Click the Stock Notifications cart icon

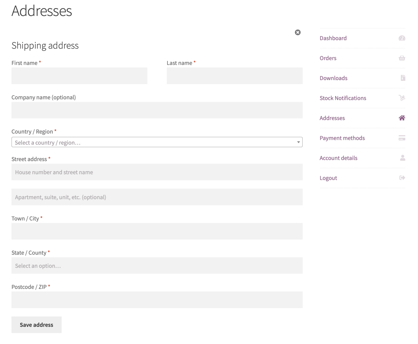tap(402, 98)
